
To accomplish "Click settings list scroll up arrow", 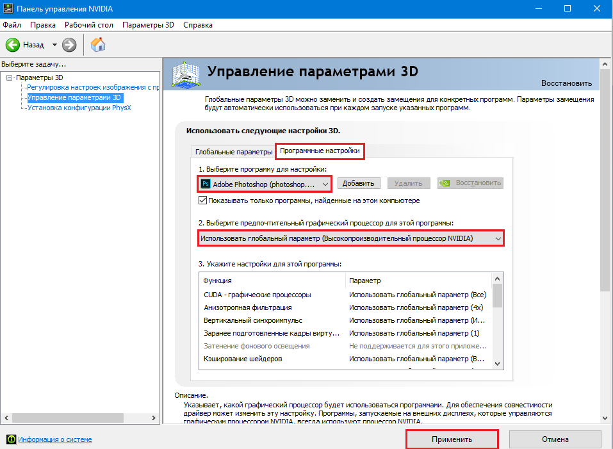I will point(497,279).
